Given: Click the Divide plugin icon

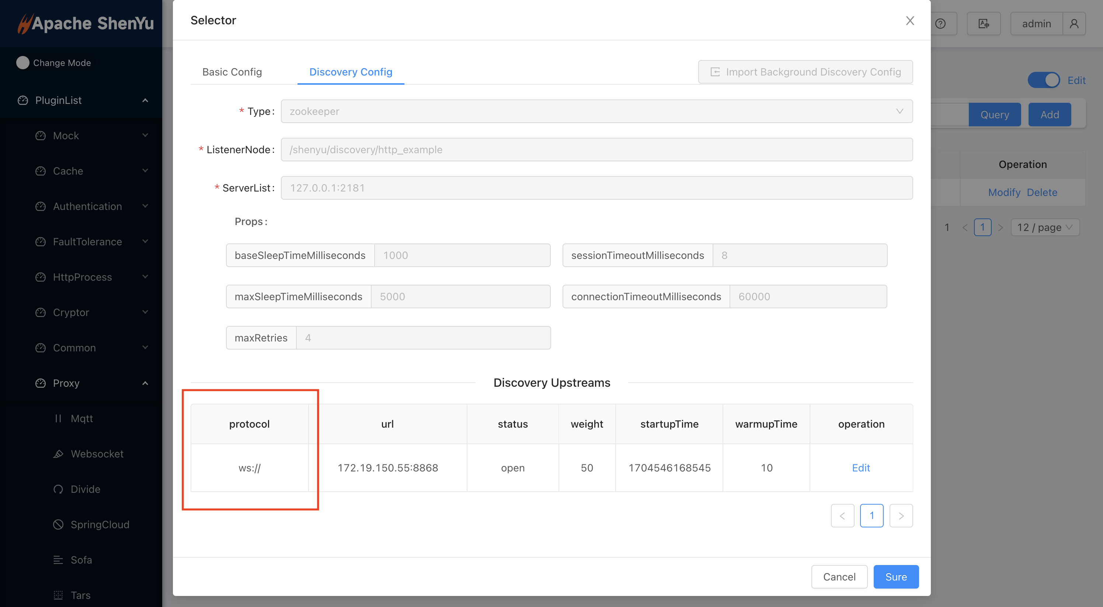Looking at the screenshot, I should 58,490.
